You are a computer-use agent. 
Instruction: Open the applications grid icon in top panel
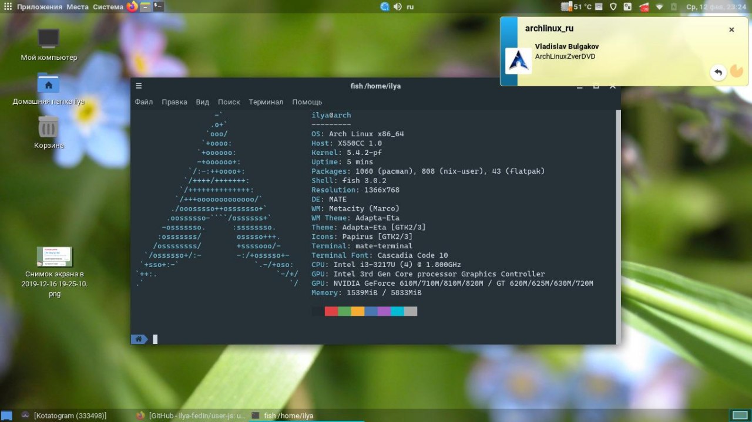click(8, 7)
